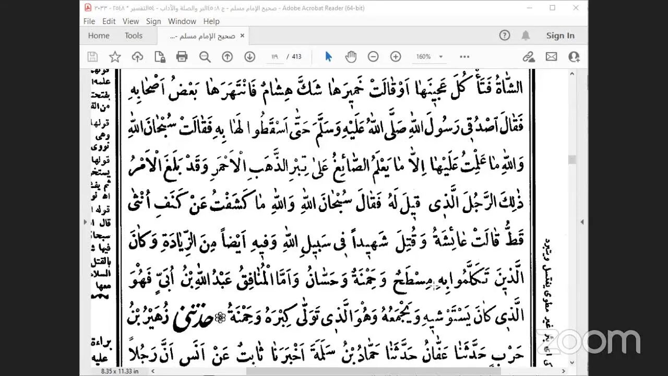Activate the hand pan tool

tap(351, 57)
